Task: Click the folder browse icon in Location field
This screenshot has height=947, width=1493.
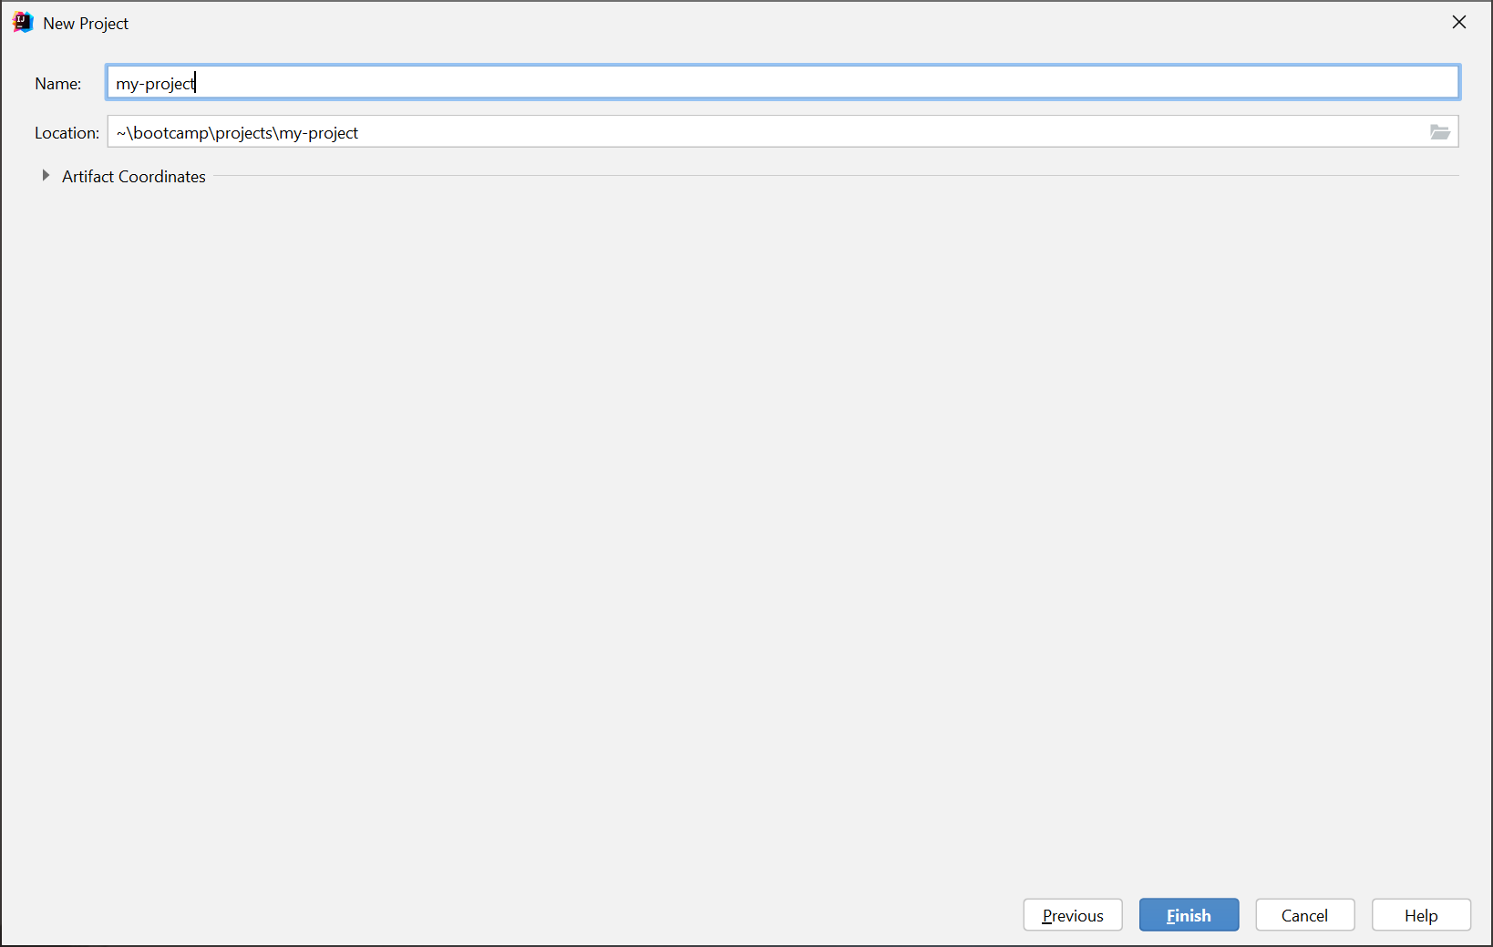Action: click(x=1439, y=132)
